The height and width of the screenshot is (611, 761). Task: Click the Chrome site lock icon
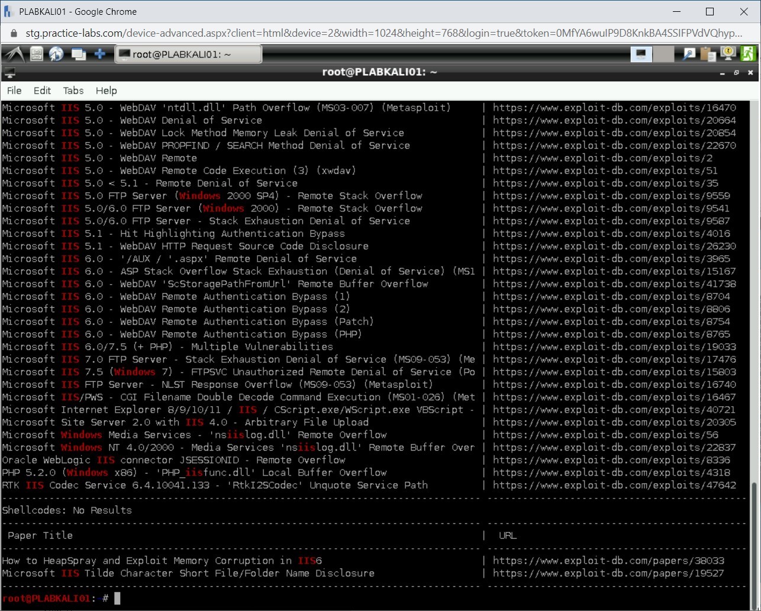[x=14, y=33]
